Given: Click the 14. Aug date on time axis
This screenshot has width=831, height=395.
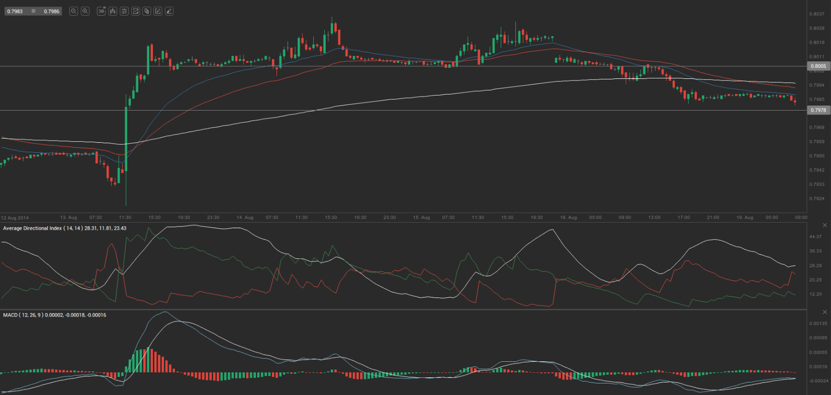Looking at the screenshot, I should click(x=245, y=218).
